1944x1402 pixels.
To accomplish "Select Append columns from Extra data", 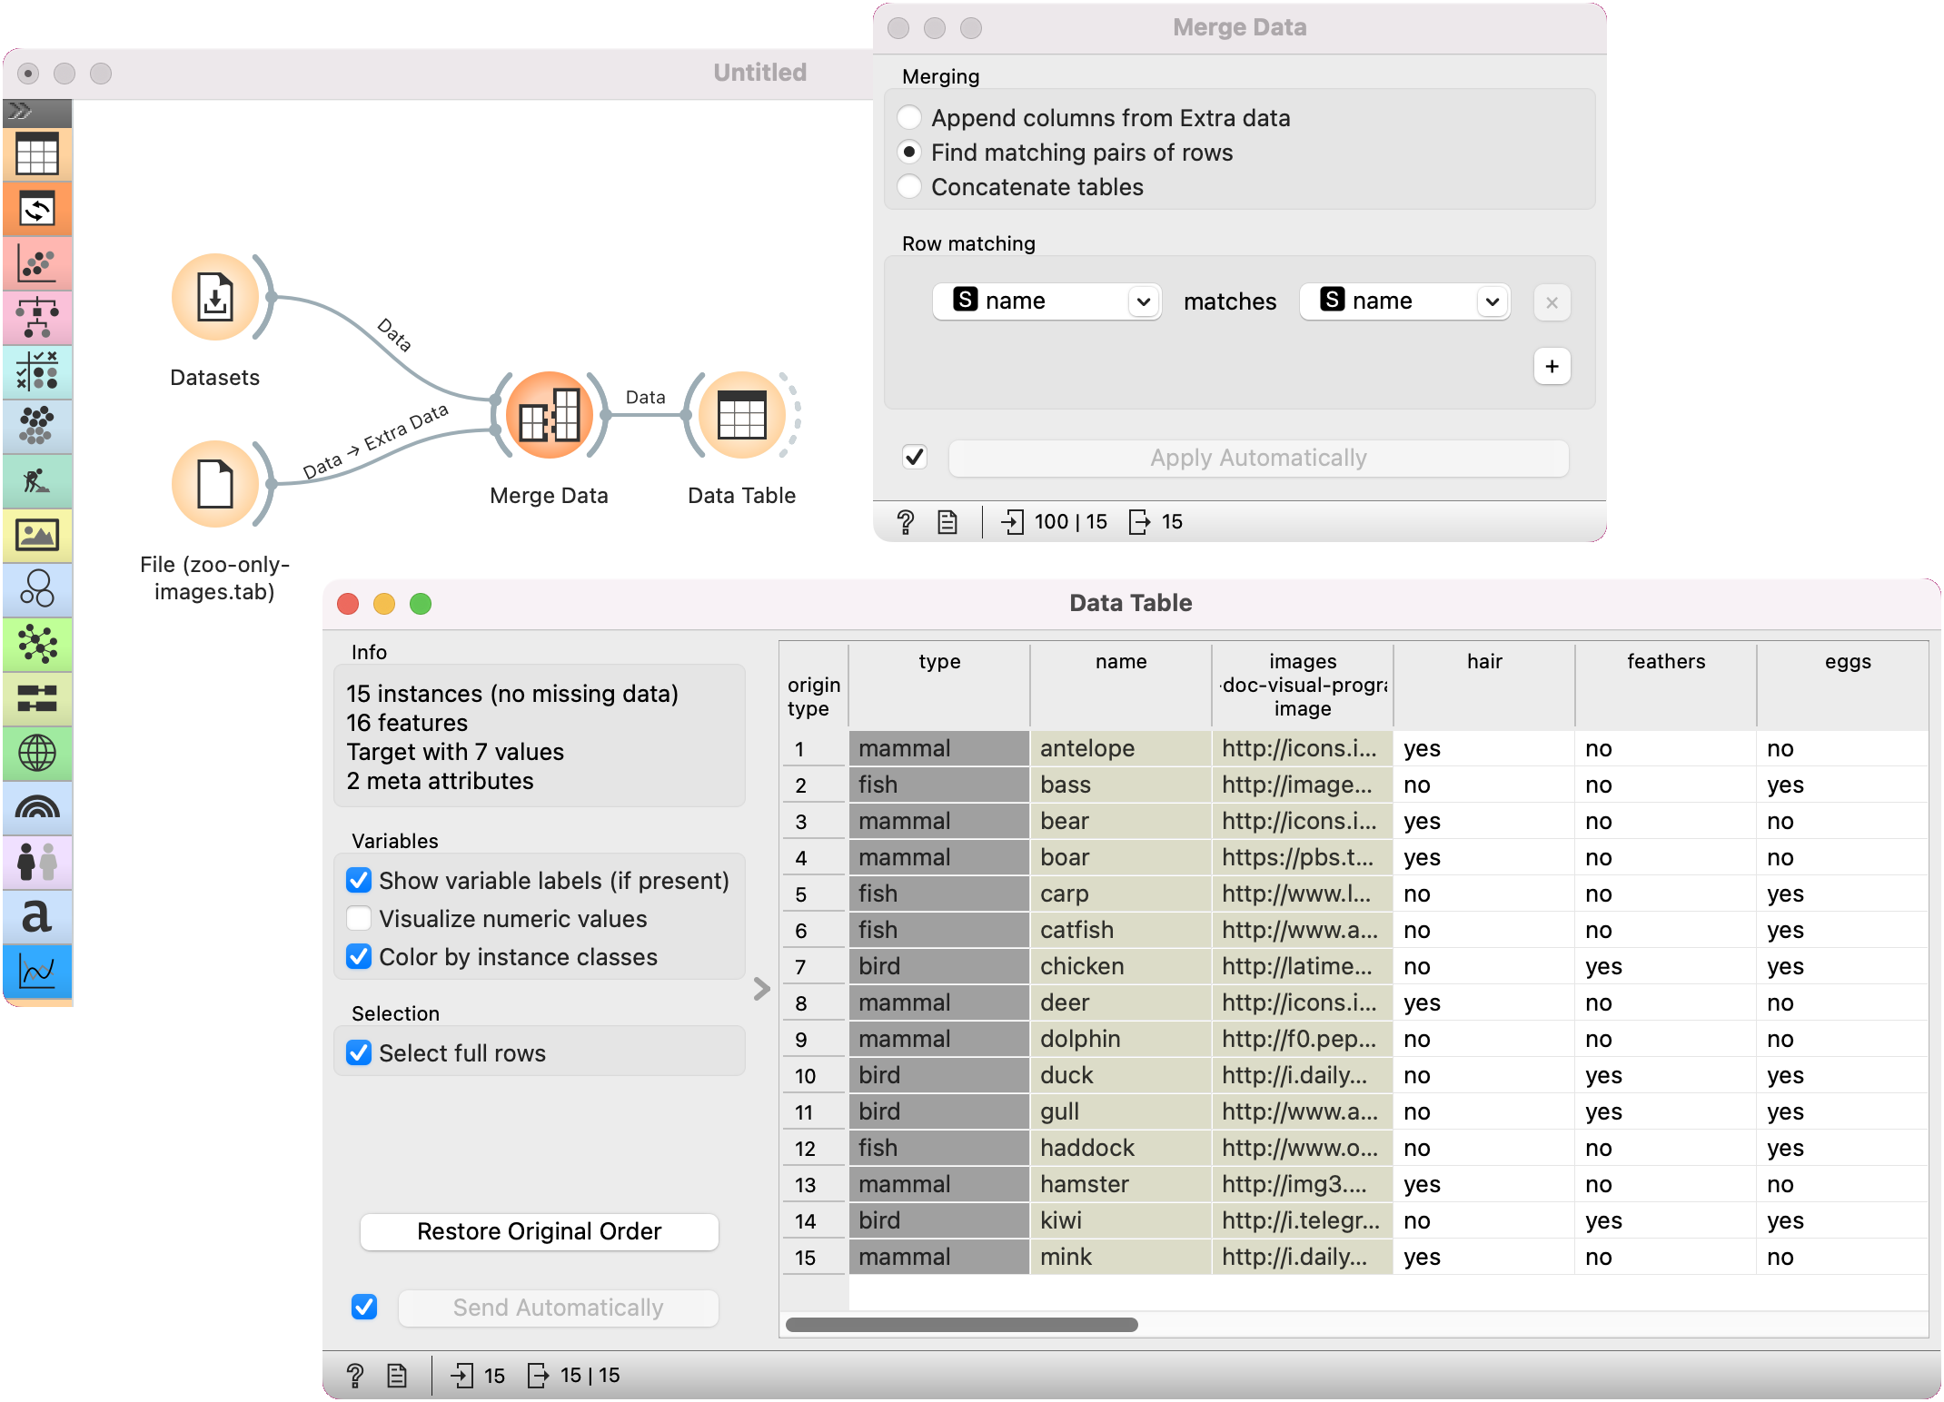I will pyautogui.click(x=909, y=118).
